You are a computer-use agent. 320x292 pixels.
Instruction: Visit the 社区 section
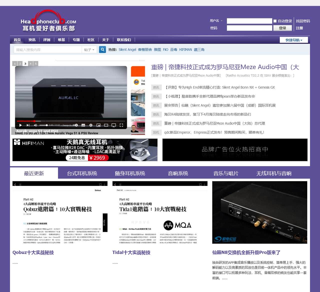[x=91, y=40]
